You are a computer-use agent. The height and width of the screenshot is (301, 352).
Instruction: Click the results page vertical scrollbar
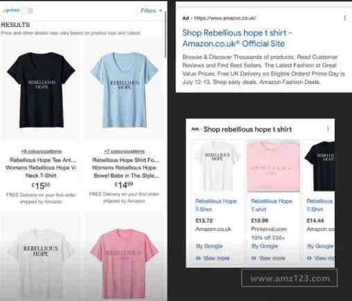(166, 35)
